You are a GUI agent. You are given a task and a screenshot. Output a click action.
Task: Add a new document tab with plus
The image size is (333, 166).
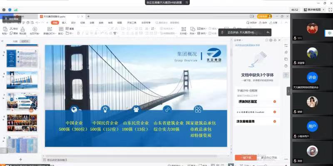click(x=88, y=16)
